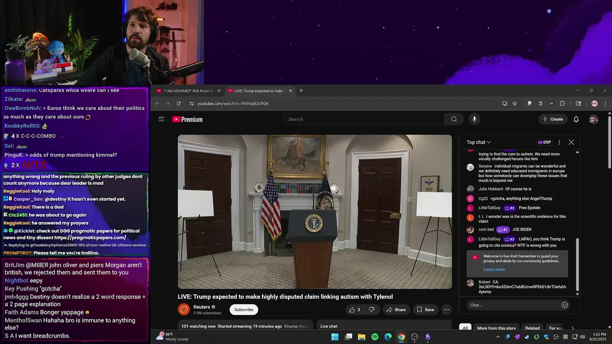Show more video category chips arrow

click(x=573, y=328)
